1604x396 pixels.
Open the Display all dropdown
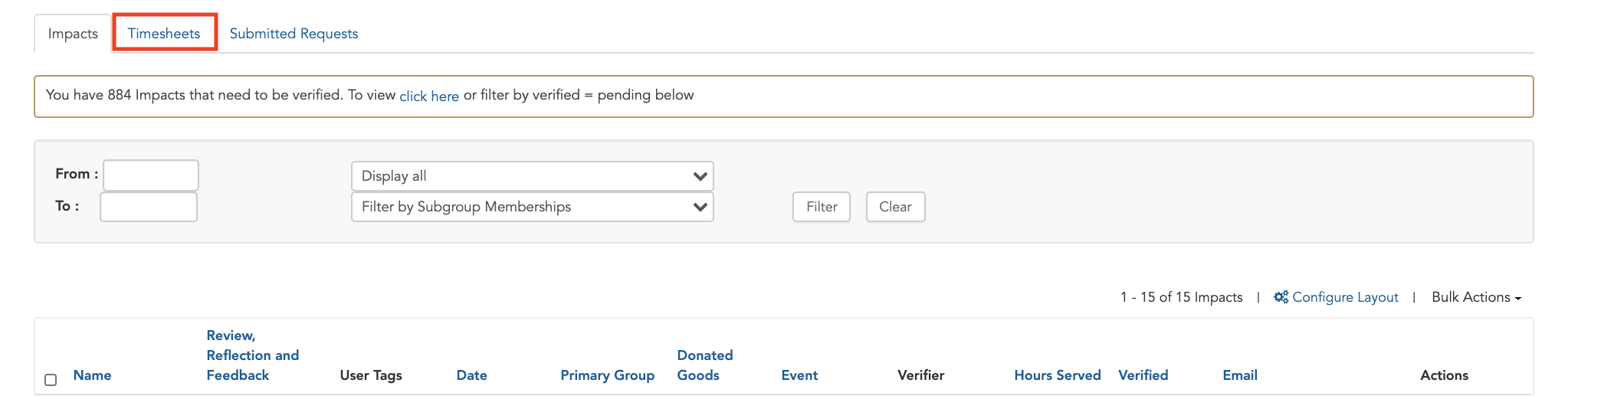pos(533,176)
